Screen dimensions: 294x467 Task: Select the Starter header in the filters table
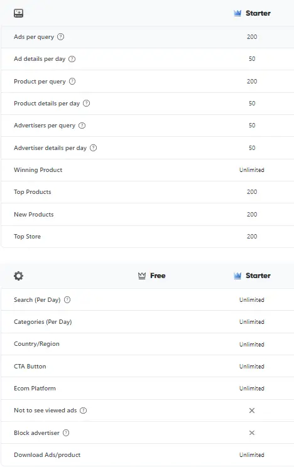click(x=253, y=276)
